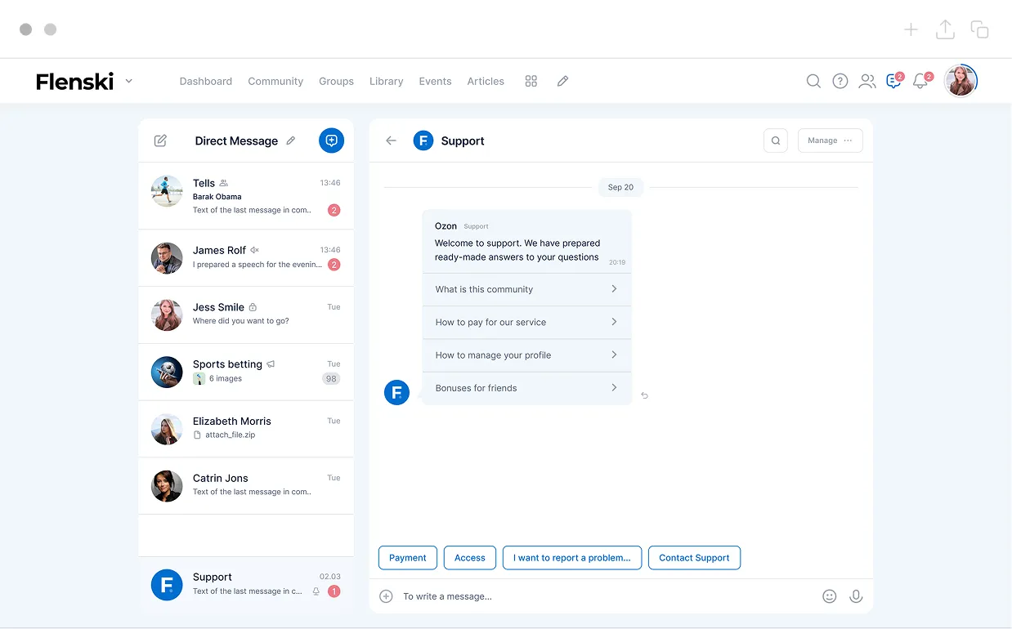Viewport: 1012px width, 629px height.
Task: Open the search icon in top navigation
Action: [813, 81]
